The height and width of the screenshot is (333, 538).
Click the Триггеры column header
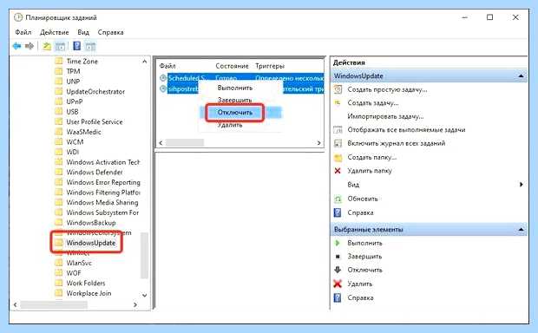tap(270, 66)
